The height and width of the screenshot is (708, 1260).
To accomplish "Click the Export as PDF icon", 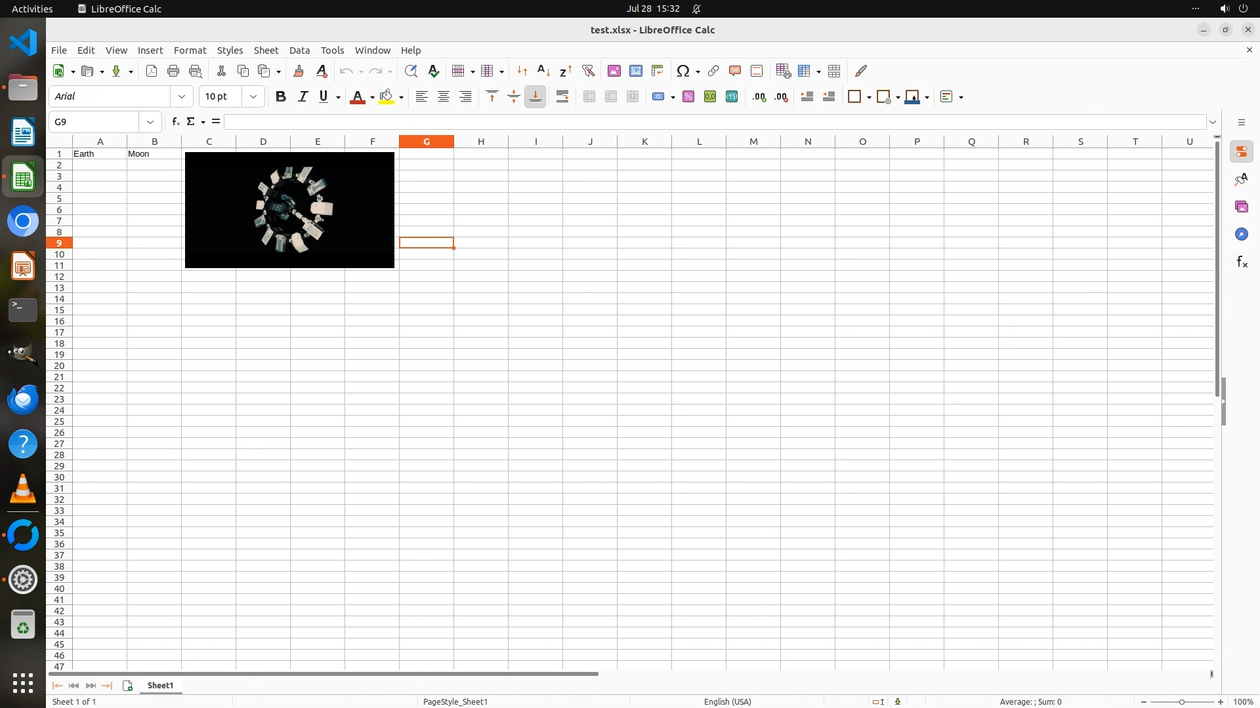I will coord(152,71).
